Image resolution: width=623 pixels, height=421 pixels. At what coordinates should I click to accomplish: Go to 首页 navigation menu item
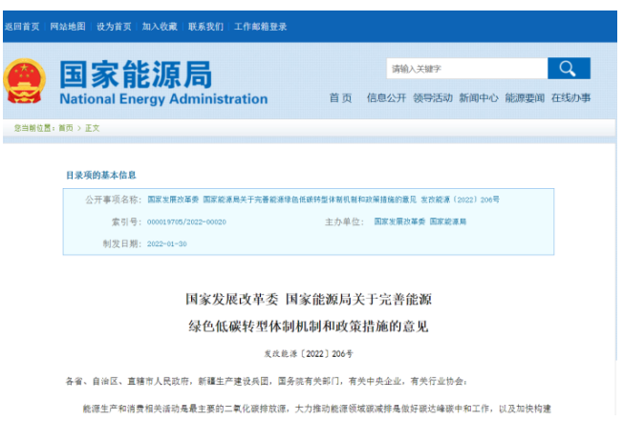[340, 98]
